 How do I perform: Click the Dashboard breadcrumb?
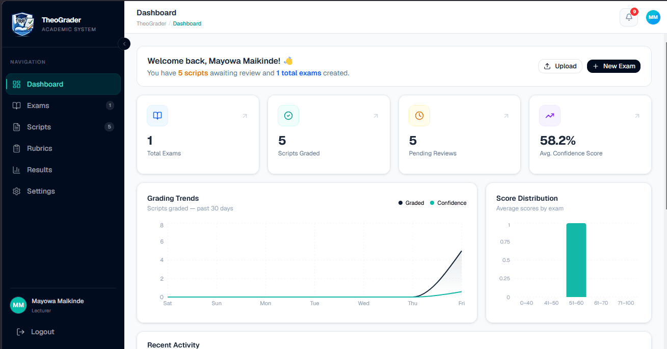187,23
